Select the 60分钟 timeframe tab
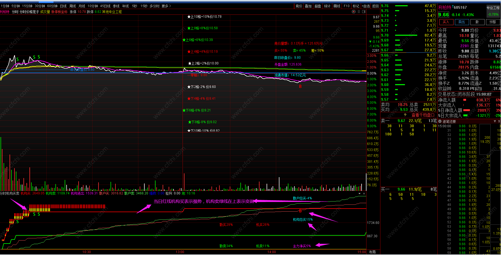Image resolution: width=501 pixels, height=255 pixels. (x=52, y=6)
